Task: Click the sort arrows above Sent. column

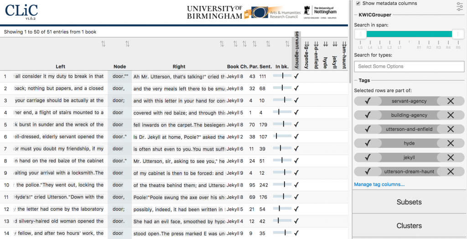Action: point(268,44)
